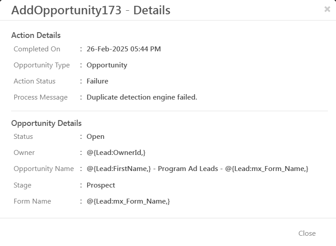Image resolution: width=336 pixels, height=246 pixels.
Task: Select the Form Name row's mx_Form_Name value
Action: (128, 201)
